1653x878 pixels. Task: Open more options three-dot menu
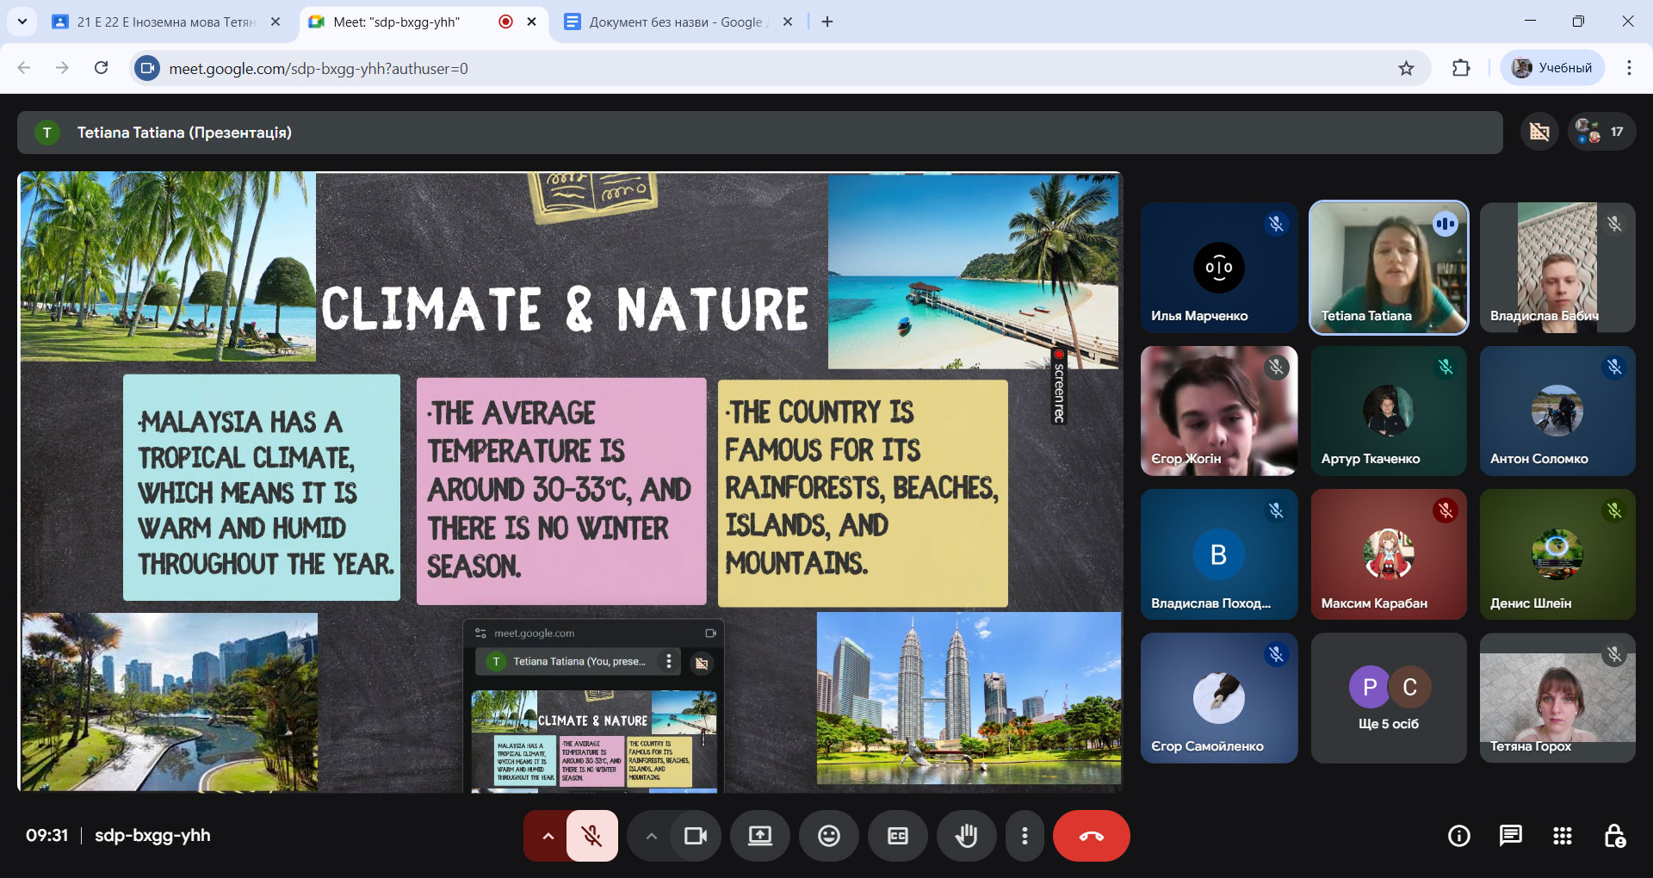point(1024,836)
